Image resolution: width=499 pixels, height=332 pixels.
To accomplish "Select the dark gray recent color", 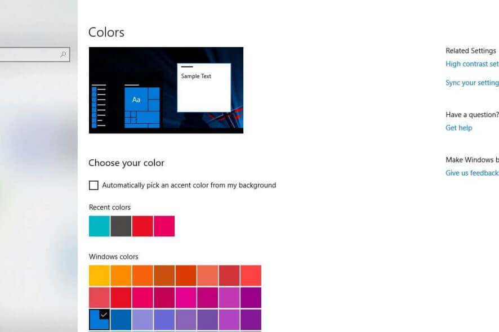I will (x=120, y=226).
